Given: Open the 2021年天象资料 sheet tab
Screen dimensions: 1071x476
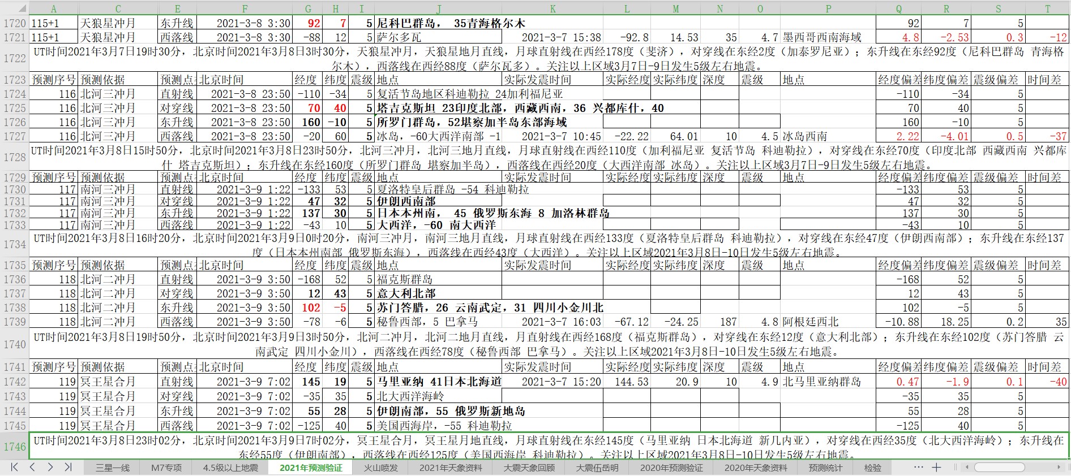Looking at the screenshot, I should 451,468.
